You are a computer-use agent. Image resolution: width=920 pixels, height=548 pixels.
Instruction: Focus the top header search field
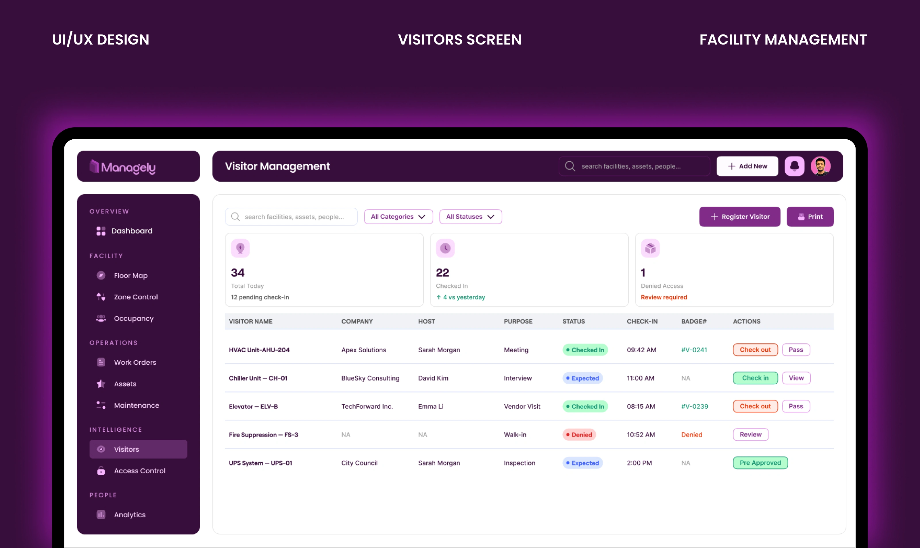[x=634, y=166]
